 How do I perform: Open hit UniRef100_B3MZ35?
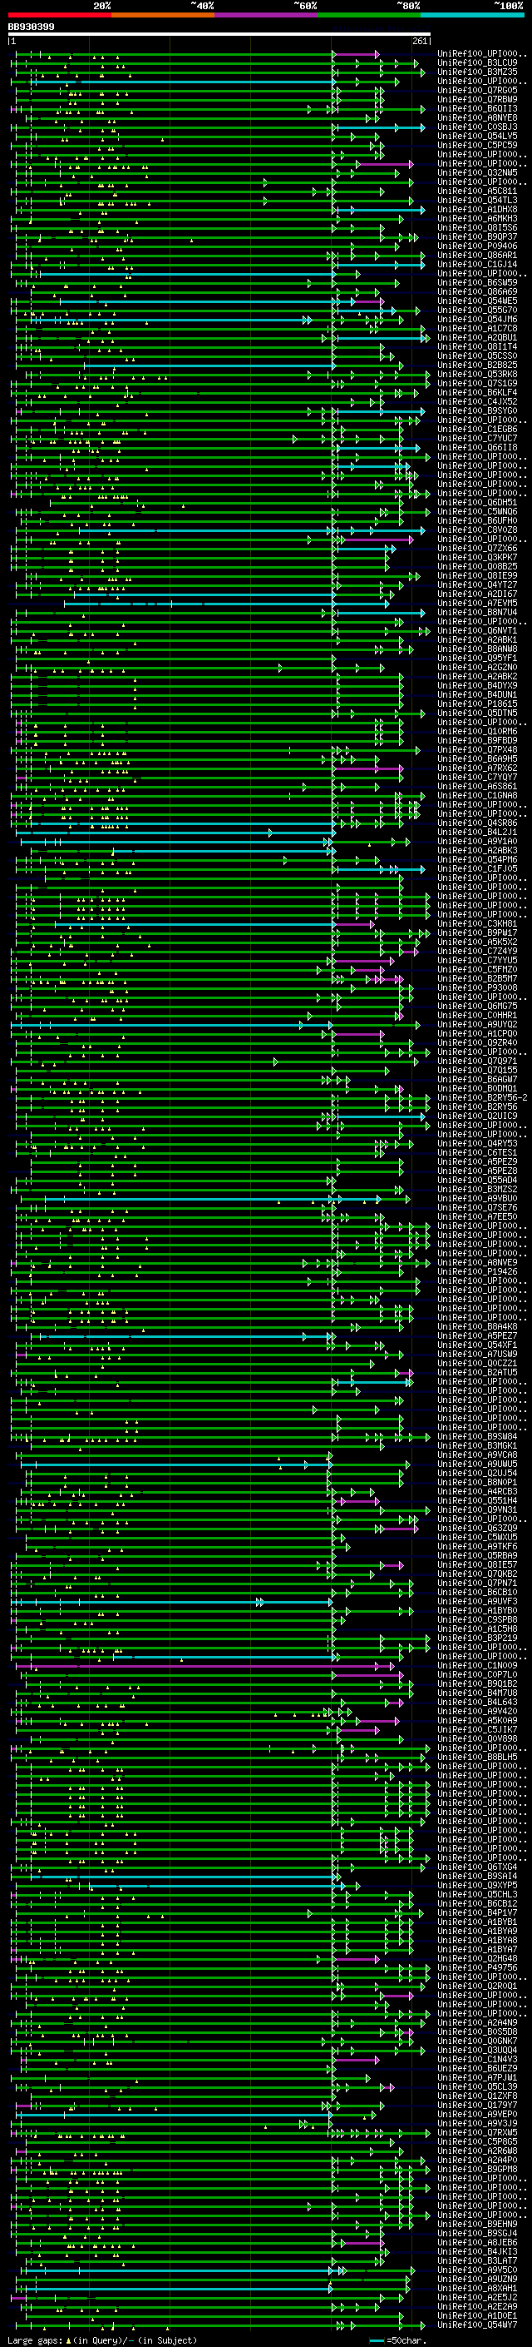[x=476, y=72]
